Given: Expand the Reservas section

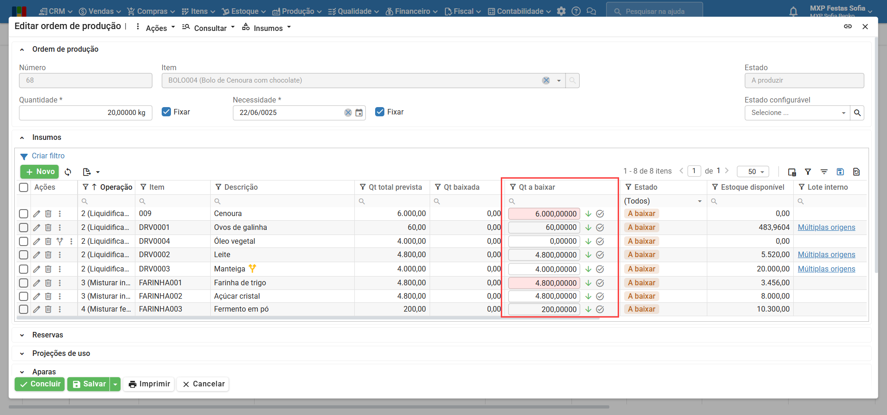Looking at the screenshot, I should point(48,335).
